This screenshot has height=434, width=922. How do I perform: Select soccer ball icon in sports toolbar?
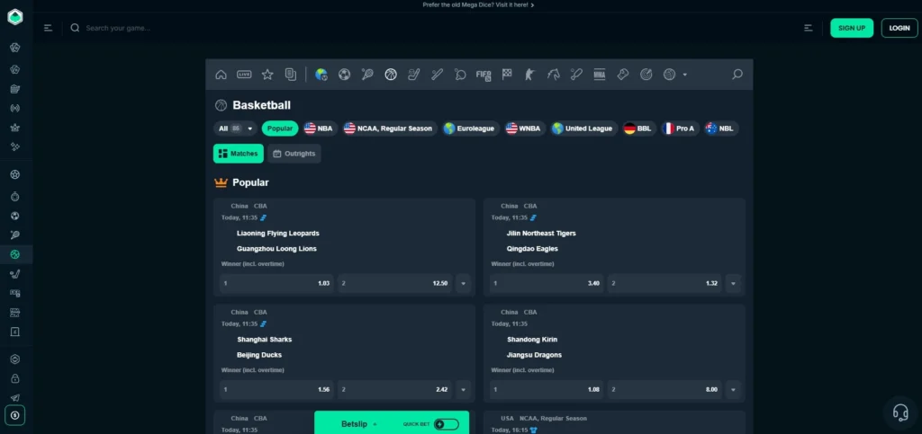[345, 75]
